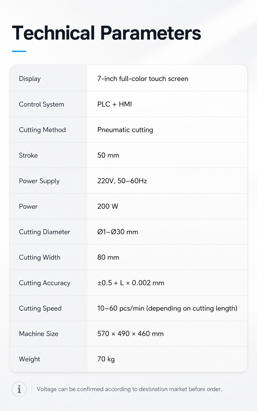Select the Power Supply label
The height and width of the screenshot is (411, 257).
39,181
